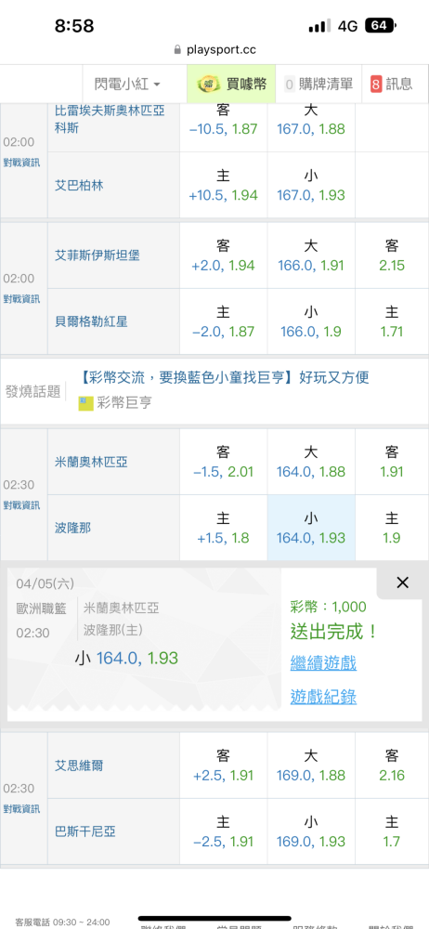The height and width of the screenshot is (929, 429).
Task: Select 主 1.7 moneyline for 巴斯干尼亞
Action: click(392, 831)
